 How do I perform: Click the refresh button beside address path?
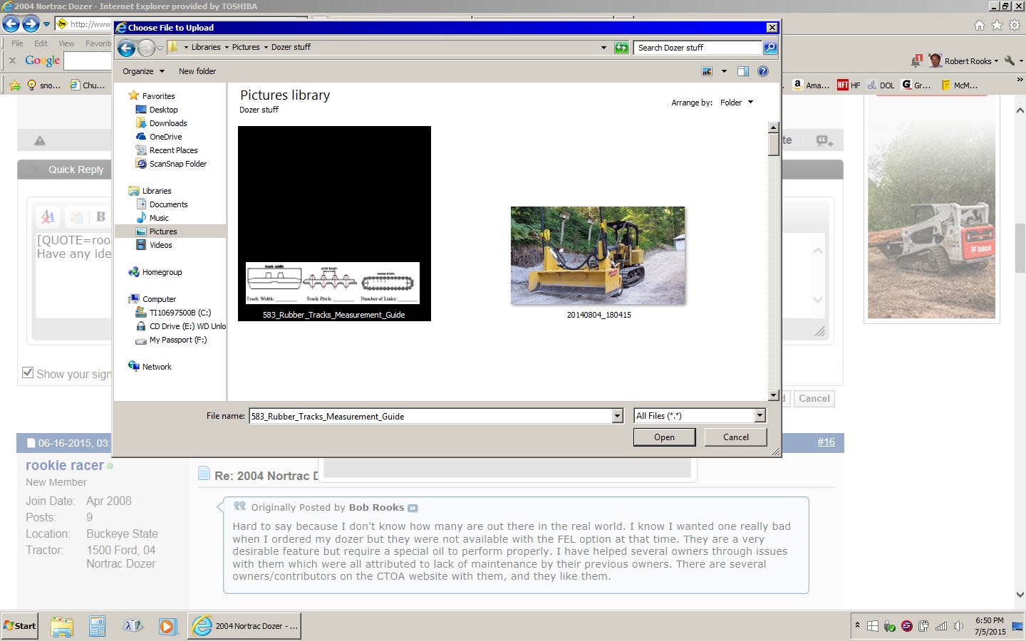click(621, 48)
